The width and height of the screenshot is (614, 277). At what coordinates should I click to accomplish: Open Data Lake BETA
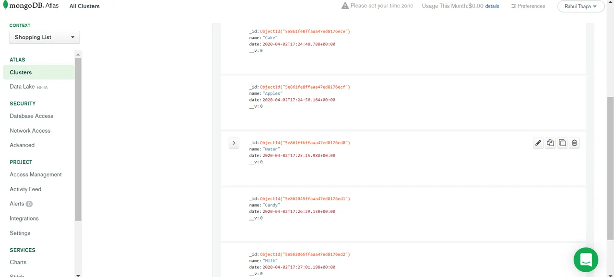pyautogui.click(x=29, y=87)
